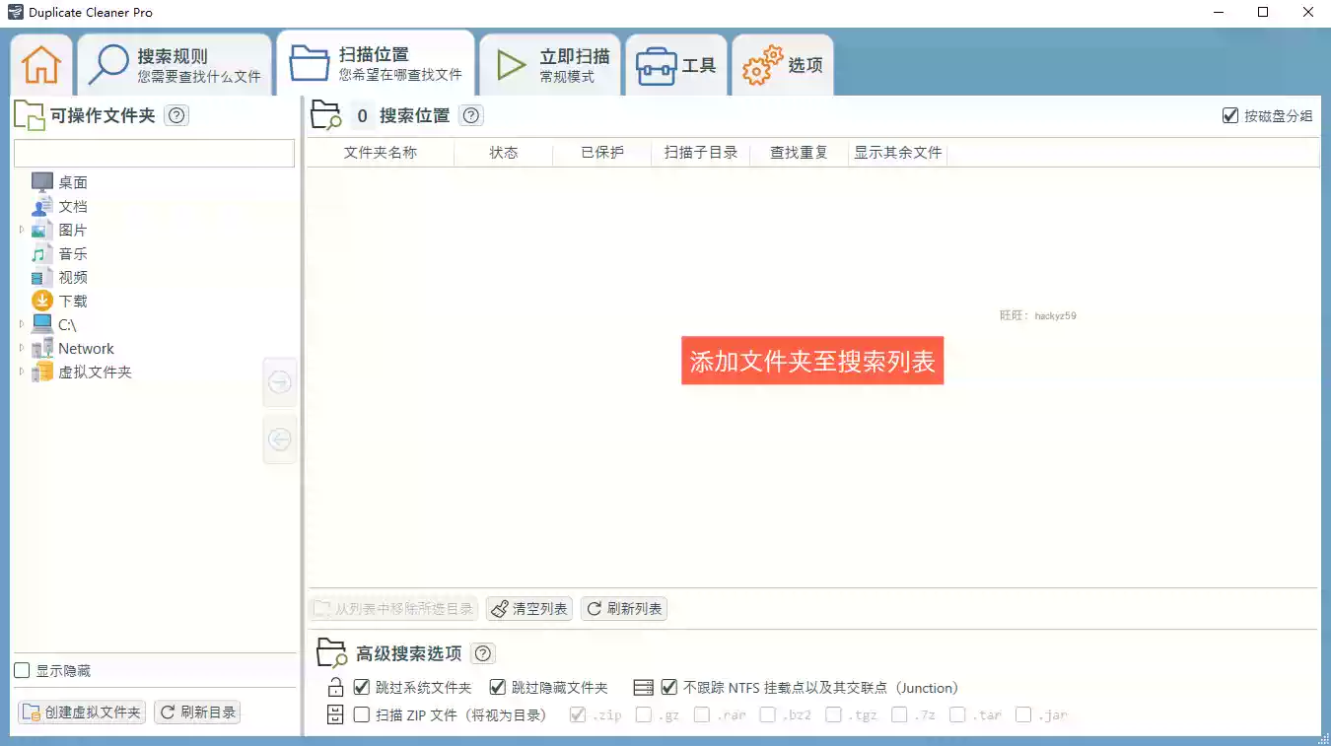
Task: Select the 虚拟文件夹 virtual folder icon
Action: coord(42,372)
